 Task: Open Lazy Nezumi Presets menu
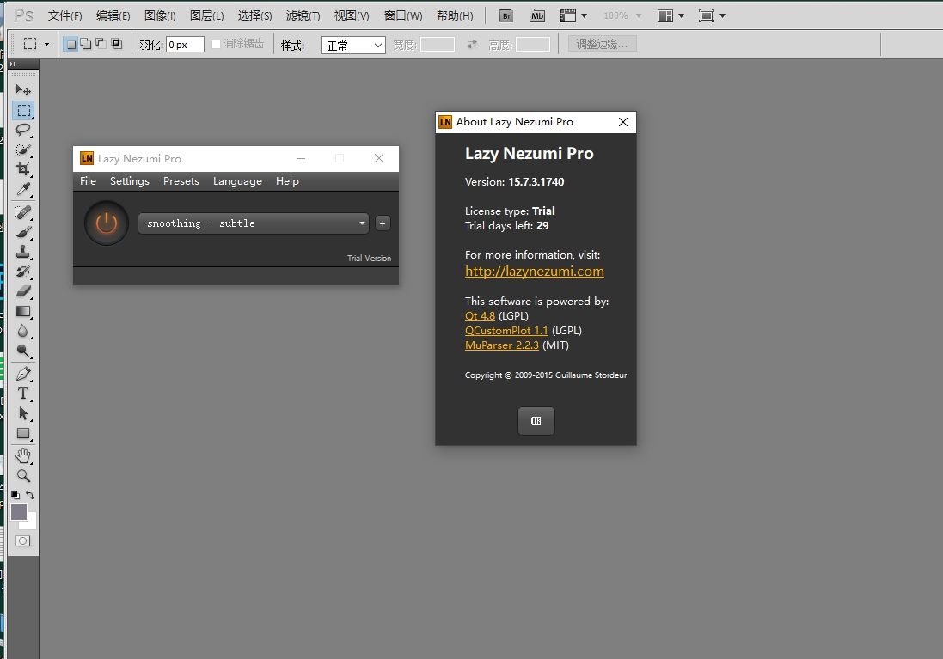tap(181, 181)
